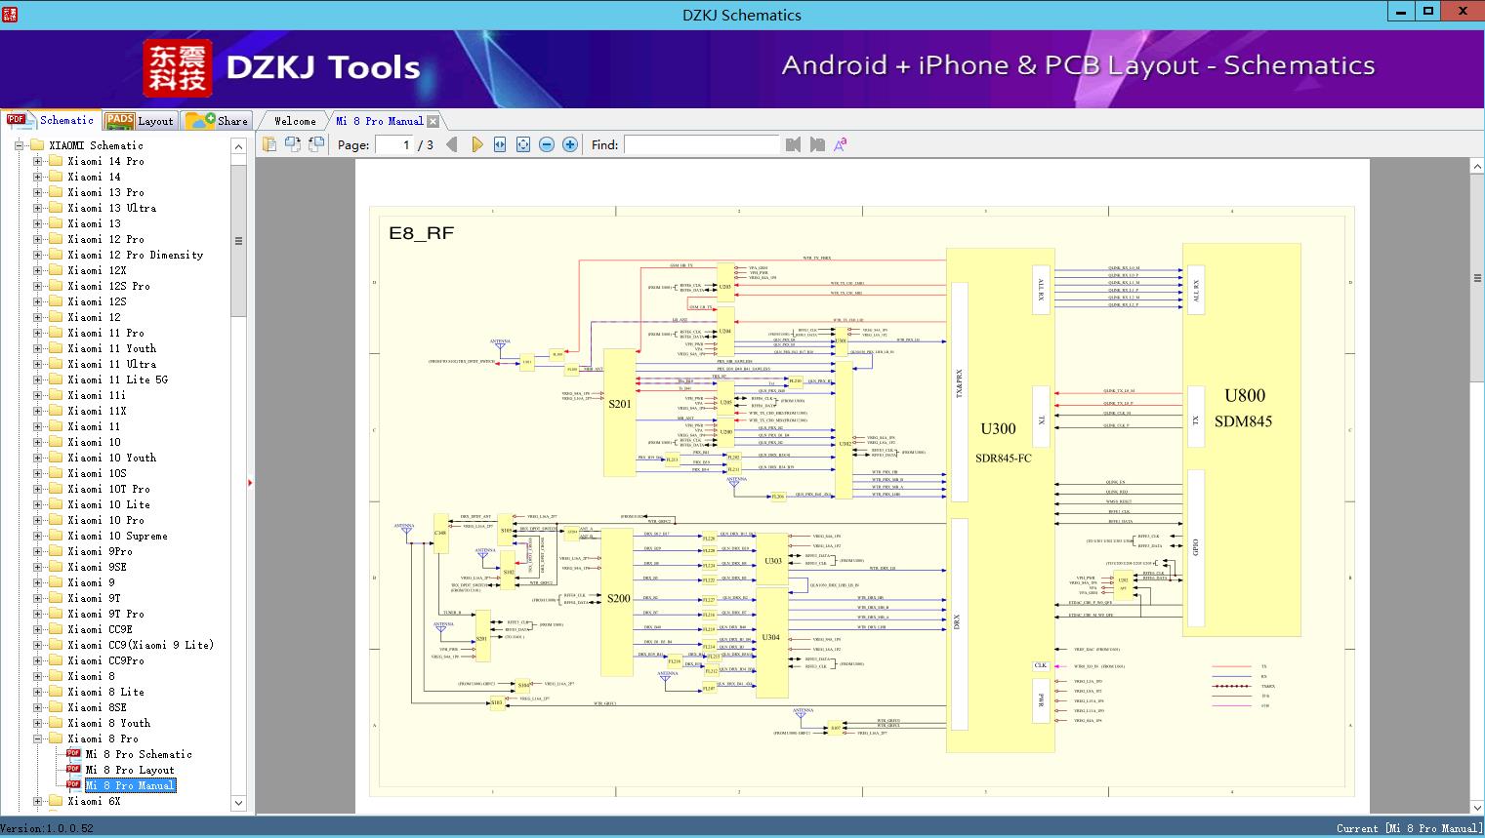Image resolution: width=1485 pixels, height=838 pixels.
Task: Zoom in with the plus icon
Action: [570, 144]
